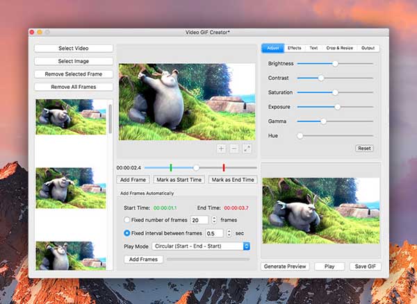This screenshot has width=417, height=304.
Task: Click the frame list scrollbar
Action: click(x=110, y=119)
